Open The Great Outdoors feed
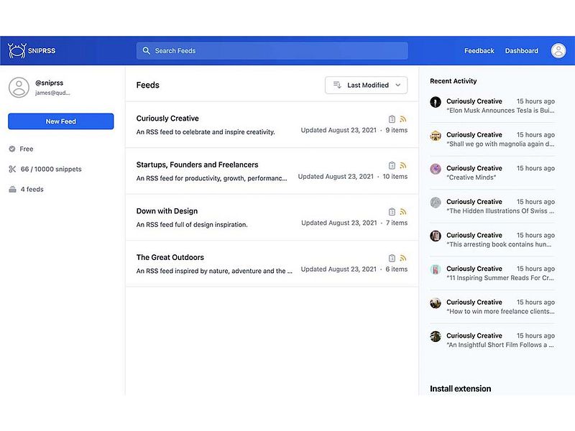 tap(170, 257)
